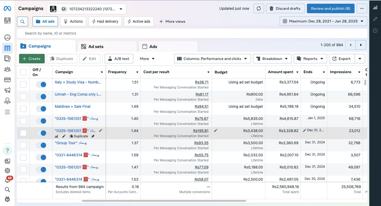Tick the select-all campaigns header checkbox

point(23,72)
